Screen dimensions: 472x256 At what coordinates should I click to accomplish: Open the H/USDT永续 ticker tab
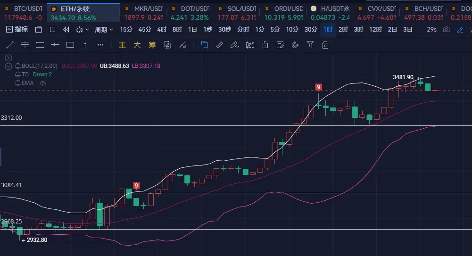tap(330, 13)
